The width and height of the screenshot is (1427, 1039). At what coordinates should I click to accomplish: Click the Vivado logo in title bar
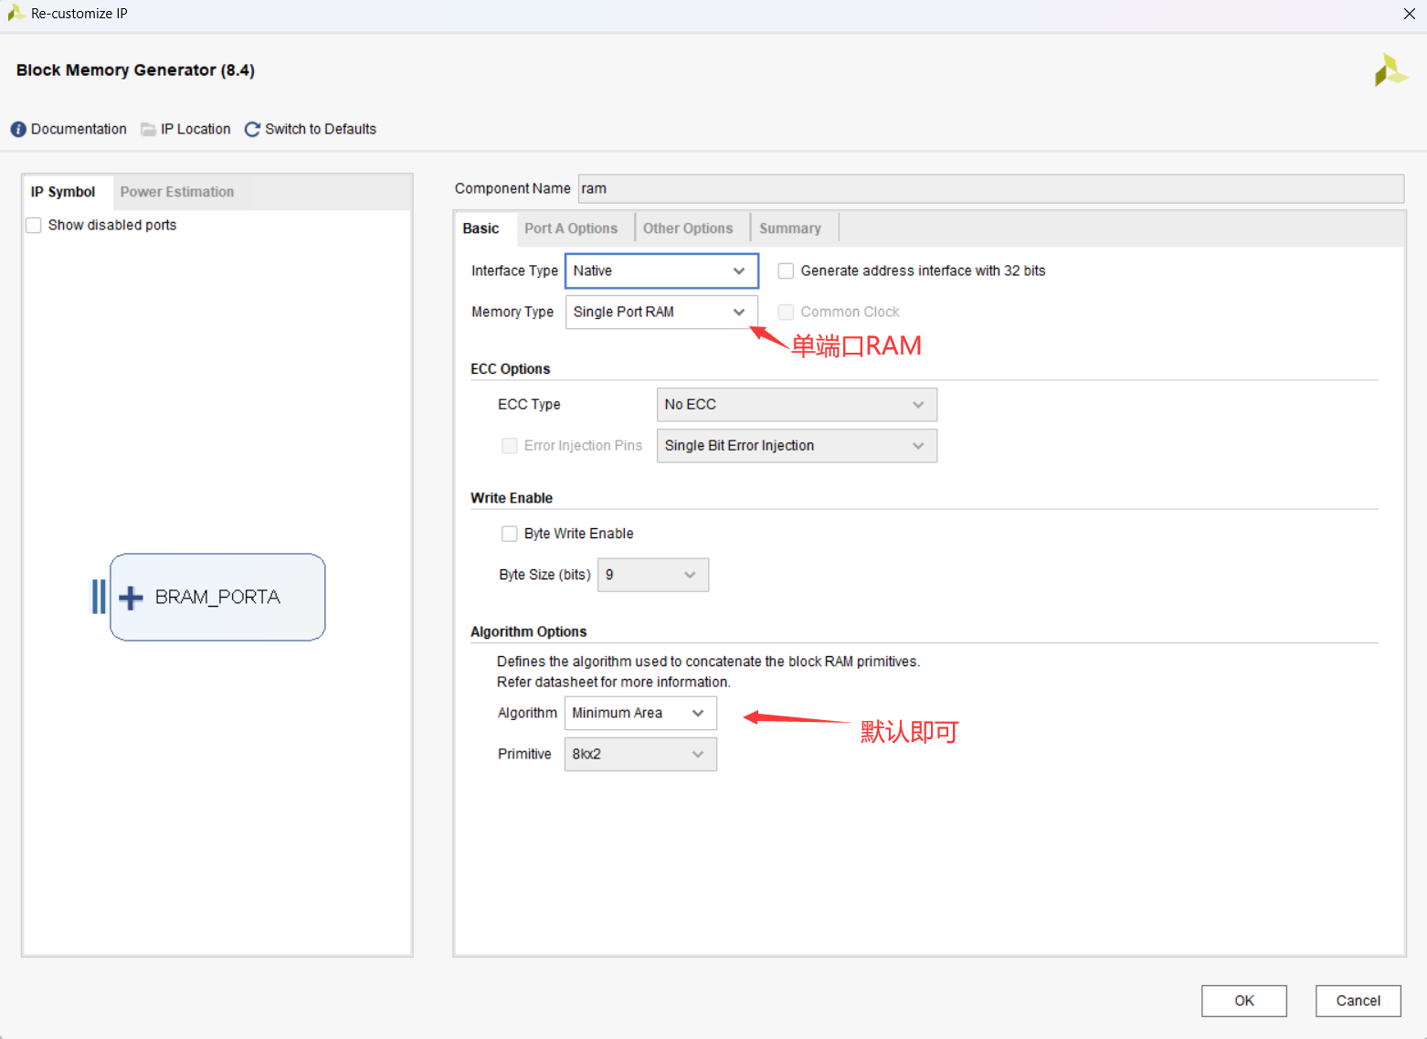pyautogui.click(x=16, y=13)
